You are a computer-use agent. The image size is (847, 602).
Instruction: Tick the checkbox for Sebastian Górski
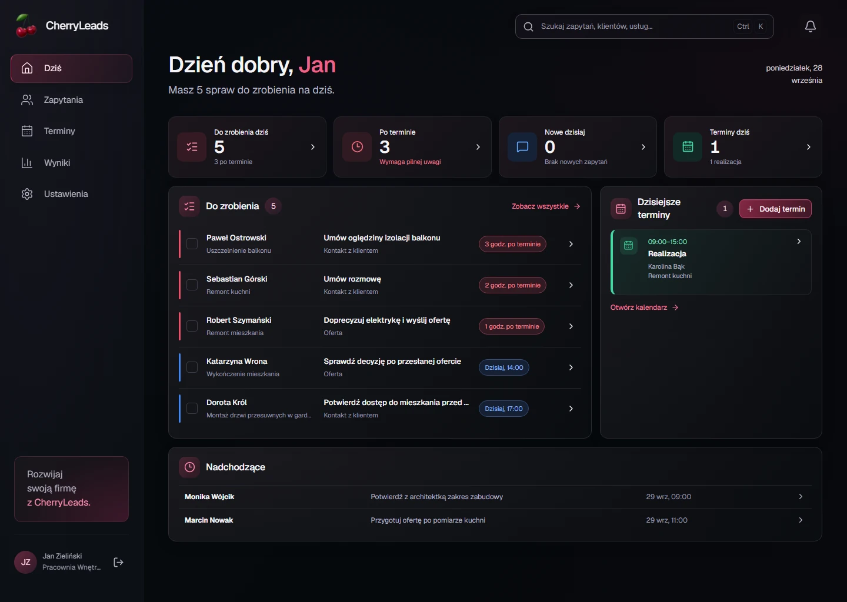coord(192,285)
